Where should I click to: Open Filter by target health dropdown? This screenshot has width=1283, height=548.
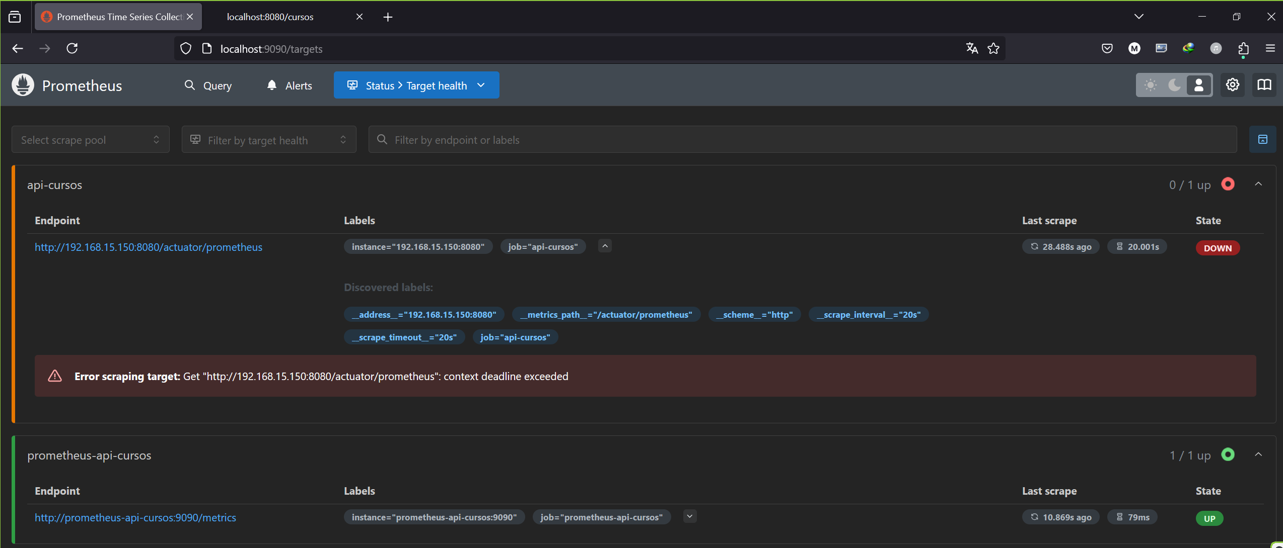pos(269,140)
